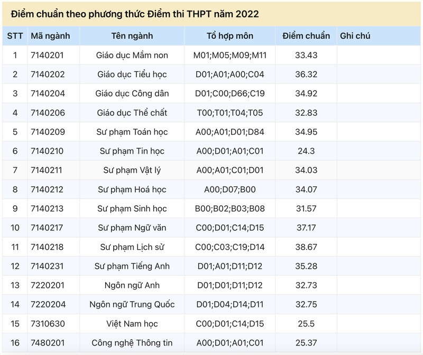
Task: Select the Mã ngành column header
Action: 50,36
